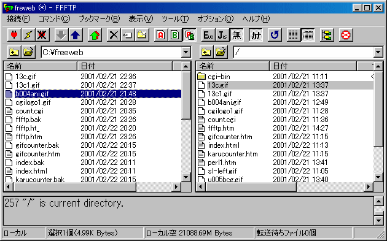387x241 pixels.
Task: Select local file 13c.gif
Action: 26,77
